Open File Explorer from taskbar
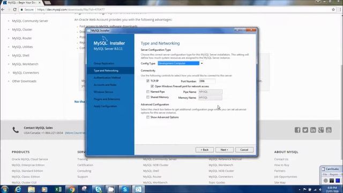Screen dimensions: 343x193 coord(31,189)
